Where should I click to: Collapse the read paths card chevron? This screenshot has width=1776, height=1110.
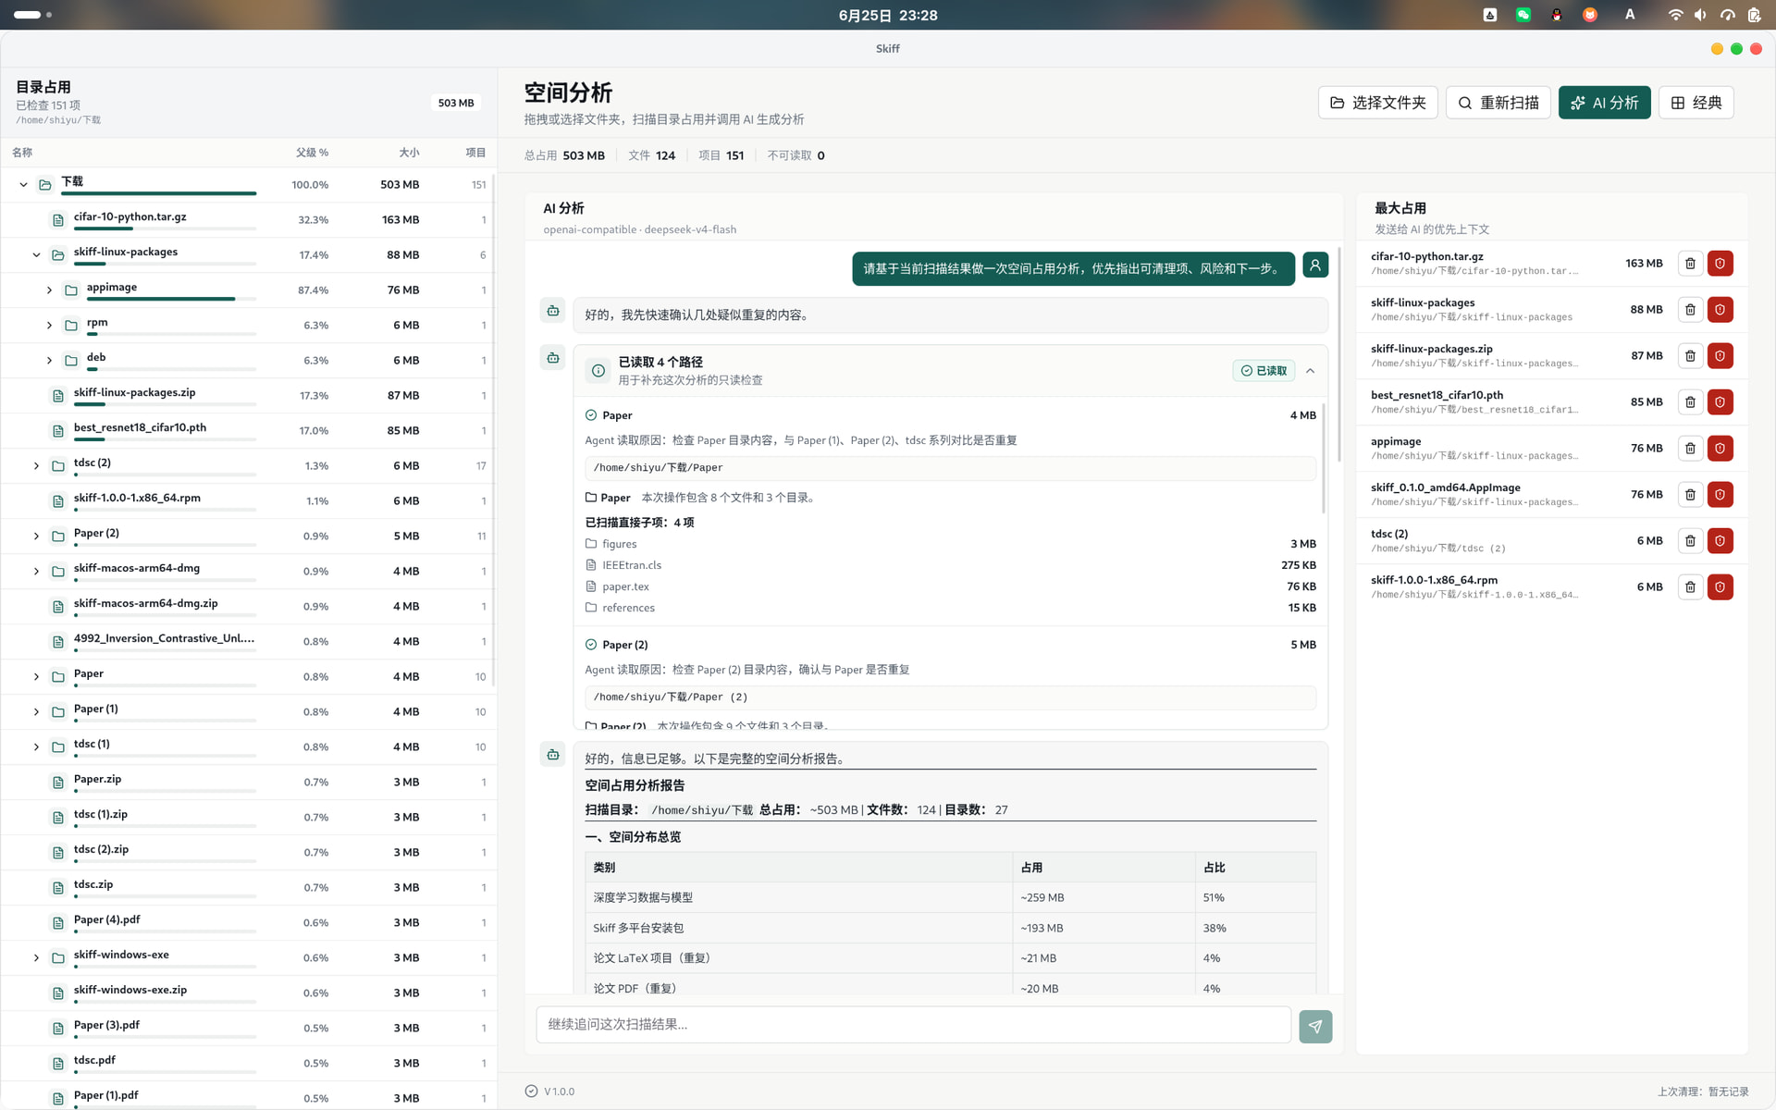(1311, 371)
